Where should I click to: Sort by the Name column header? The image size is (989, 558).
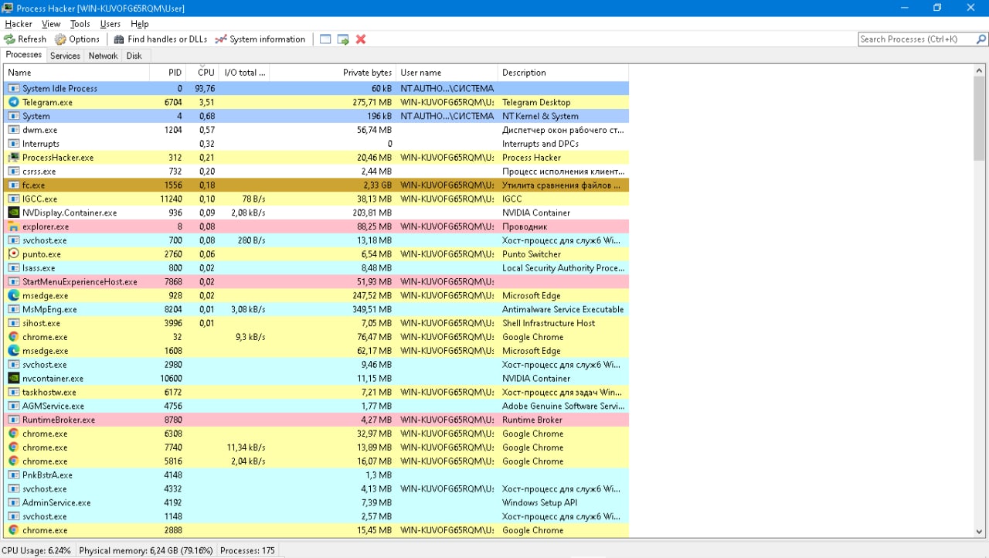pyautogui.click(x=76, y=73)
